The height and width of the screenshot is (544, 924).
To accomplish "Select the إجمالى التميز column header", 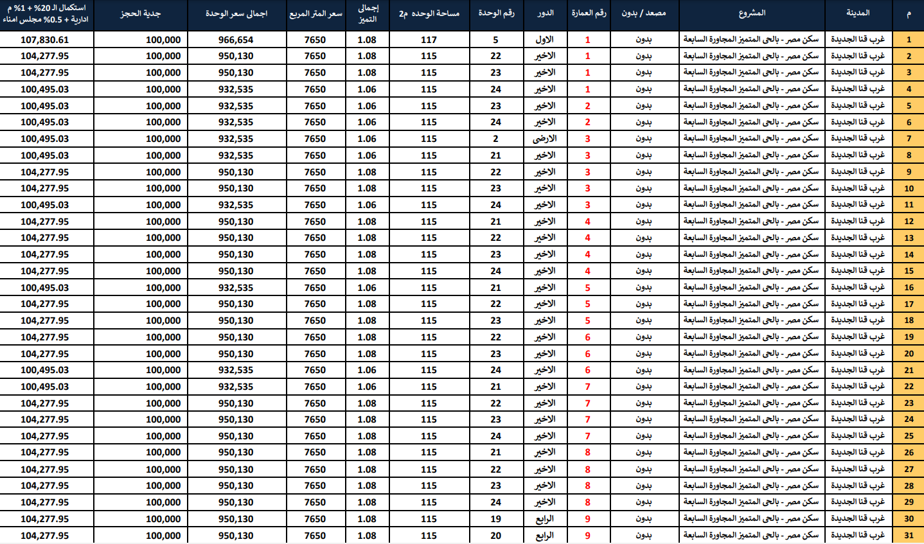I will 367,13.
